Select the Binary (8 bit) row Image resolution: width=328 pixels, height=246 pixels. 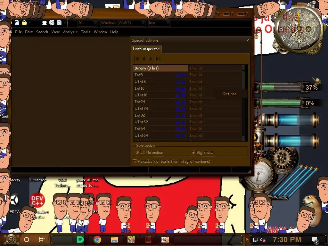[160, 68]
